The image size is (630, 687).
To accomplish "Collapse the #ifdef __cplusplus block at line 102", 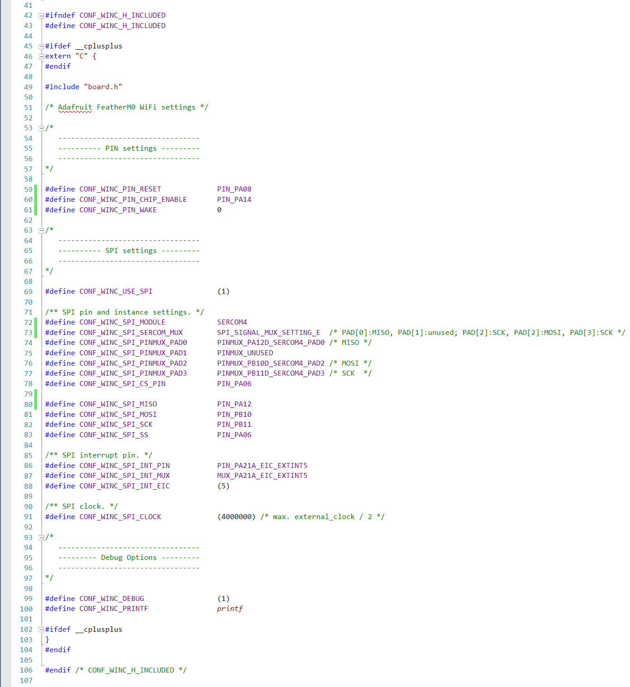I will point(41,630).
